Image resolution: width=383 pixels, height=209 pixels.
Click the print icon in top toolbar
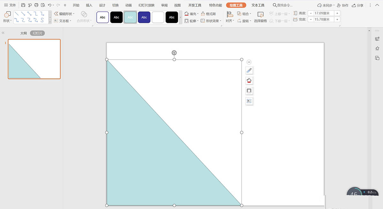36,5
